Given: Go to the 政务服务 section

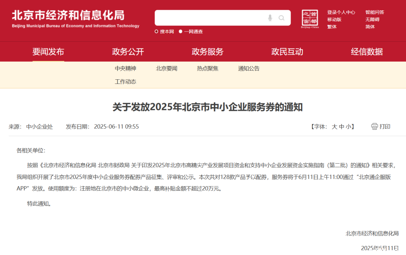Looking at the screenshot, I should [x=208, y=52].
